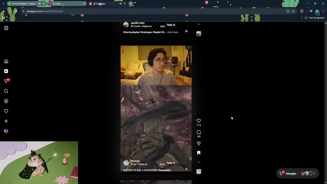Viewport: 327px width, 184px height.
Task: Open more options for the jihyorge reel
Action: click(x=199, y=162)
